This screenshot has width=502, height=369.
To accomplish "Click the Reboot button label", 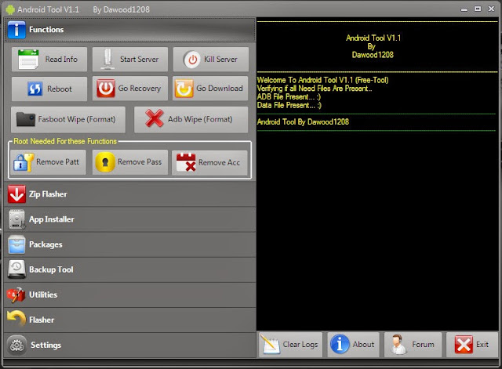I will coord(60,89).
